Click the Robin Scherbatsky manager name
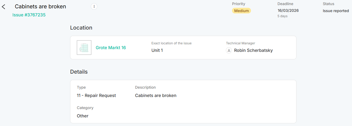 (x=253, y=50)
